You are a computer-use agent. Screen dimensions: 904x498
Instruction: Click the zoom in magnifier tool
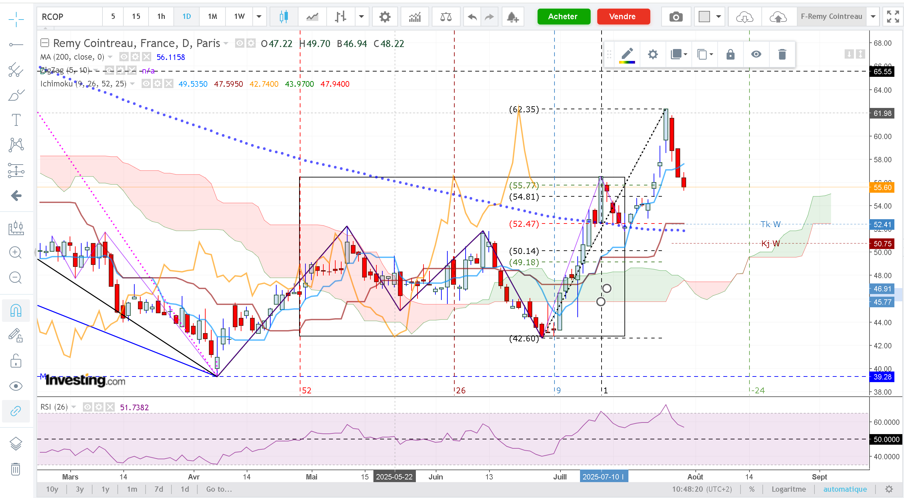[16, 252]
